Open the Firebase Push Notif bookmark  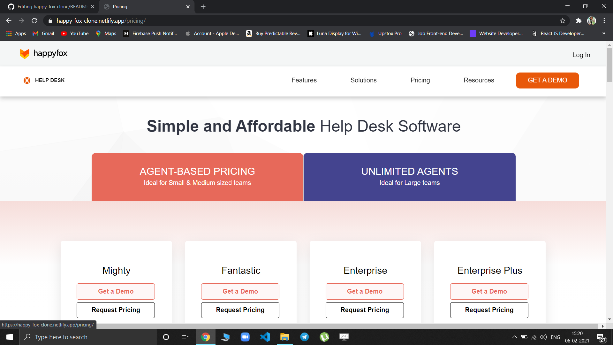click(x=150, y=34)
